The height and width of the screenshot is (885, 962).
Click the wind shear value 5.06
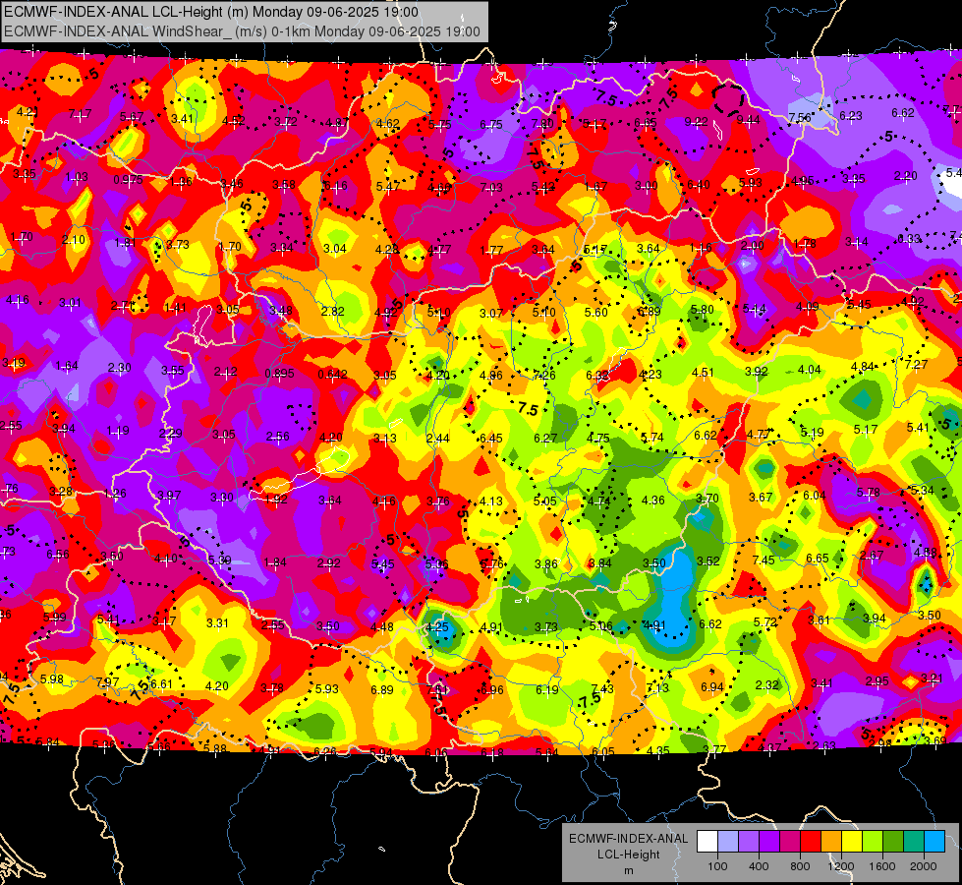click(x=600, y=625)
